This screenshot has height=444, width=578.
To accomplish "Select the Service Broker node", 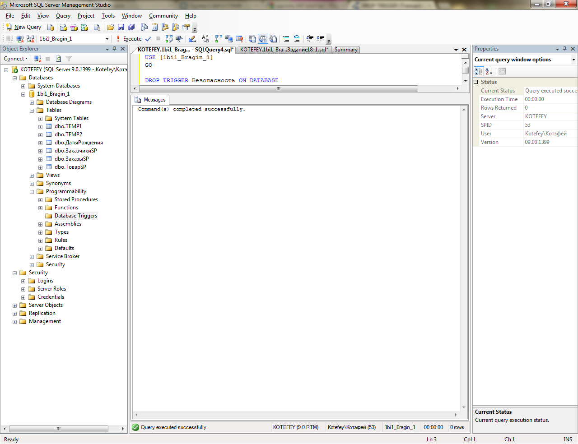I will point(63,256).
